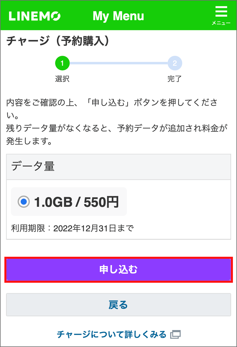
Task: Submit with the purple 申し込む button
Action: [x=118, y=270]
